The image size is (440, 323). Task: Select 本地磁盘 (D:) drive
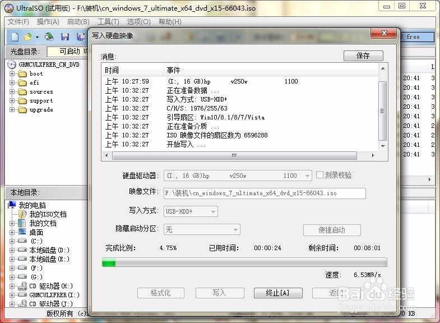49,250
